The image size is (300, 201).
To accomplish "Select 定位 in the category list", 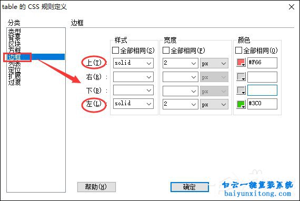I will pyautogui.click(x=15, y=69).
